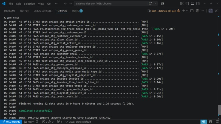Click 'PASS unique_stg_track_track_id' line

(x=83, y=97)
